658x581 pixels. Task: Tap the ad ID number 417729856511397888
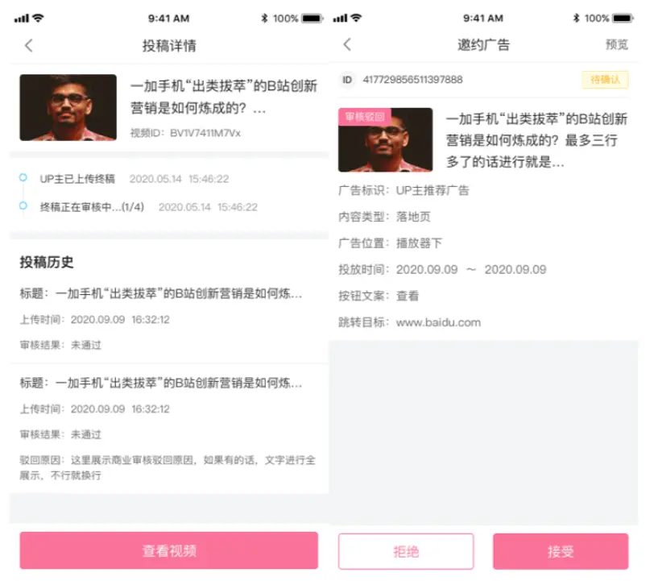pyautogui.click(x=412, y=80)
